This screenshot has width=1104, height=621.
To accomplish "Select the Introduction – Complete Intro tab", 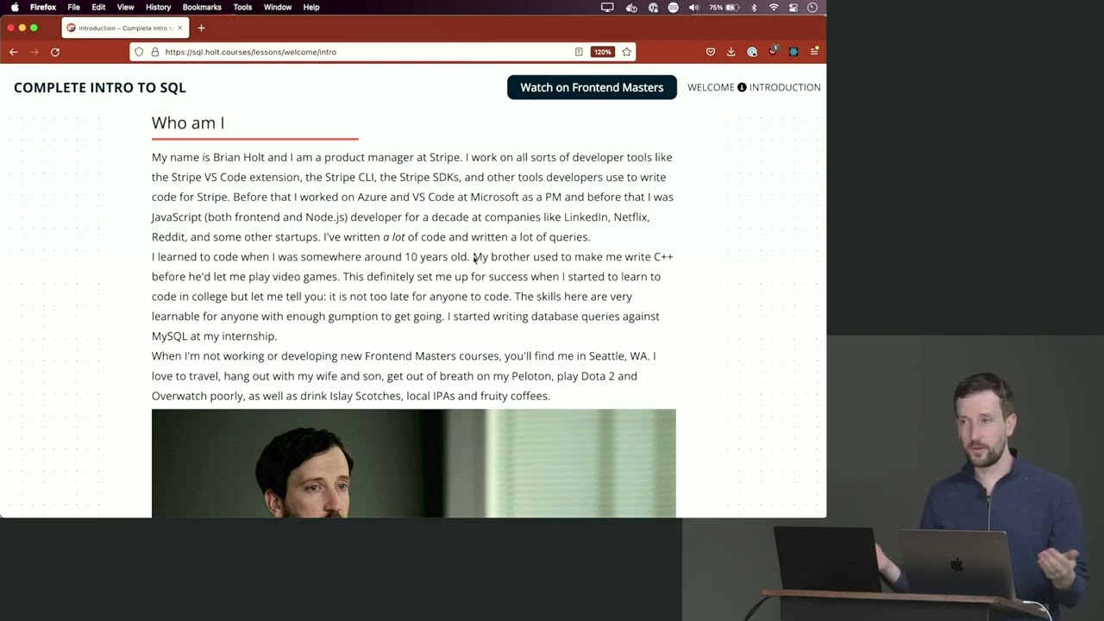I will coord(125,28).
